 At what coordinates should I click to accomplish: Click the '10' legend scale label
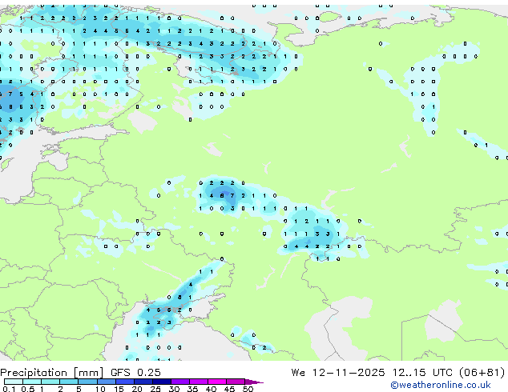tap(100, 389)
